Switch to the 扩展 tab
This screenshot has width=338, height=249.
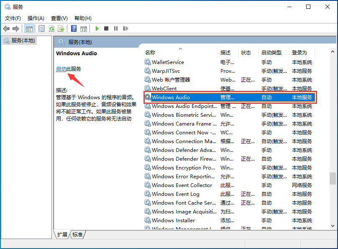point(62,234)
